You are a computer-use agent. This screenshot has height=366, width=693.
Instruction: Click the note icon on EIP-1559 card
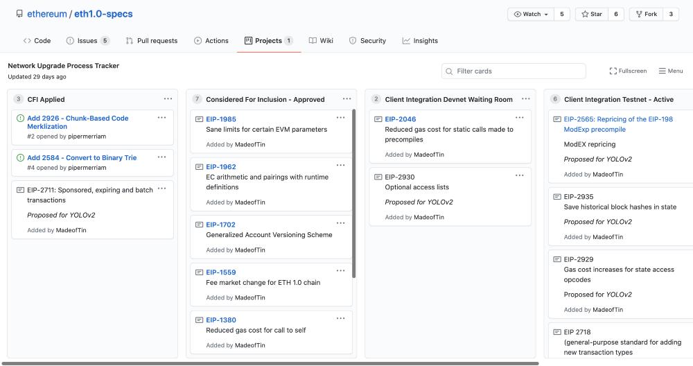[200, 272]
